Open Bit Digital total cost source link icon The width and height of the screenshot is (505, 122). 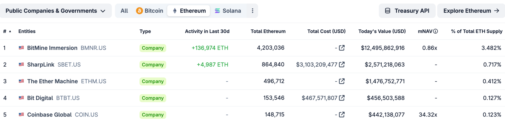[342, 98]
